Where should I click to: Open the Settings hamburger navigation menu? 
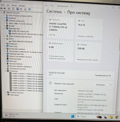(x=52, y=6)
